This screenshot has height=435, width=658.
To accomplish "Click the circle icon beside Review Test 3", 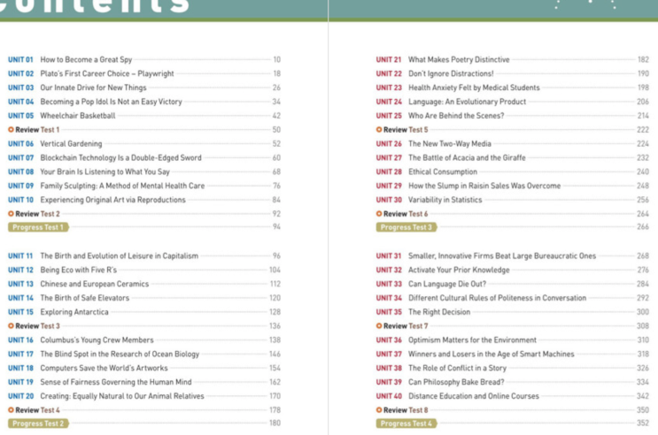I will 11,326.
